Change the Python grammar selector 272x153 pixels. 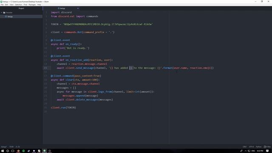coord(259,147)
